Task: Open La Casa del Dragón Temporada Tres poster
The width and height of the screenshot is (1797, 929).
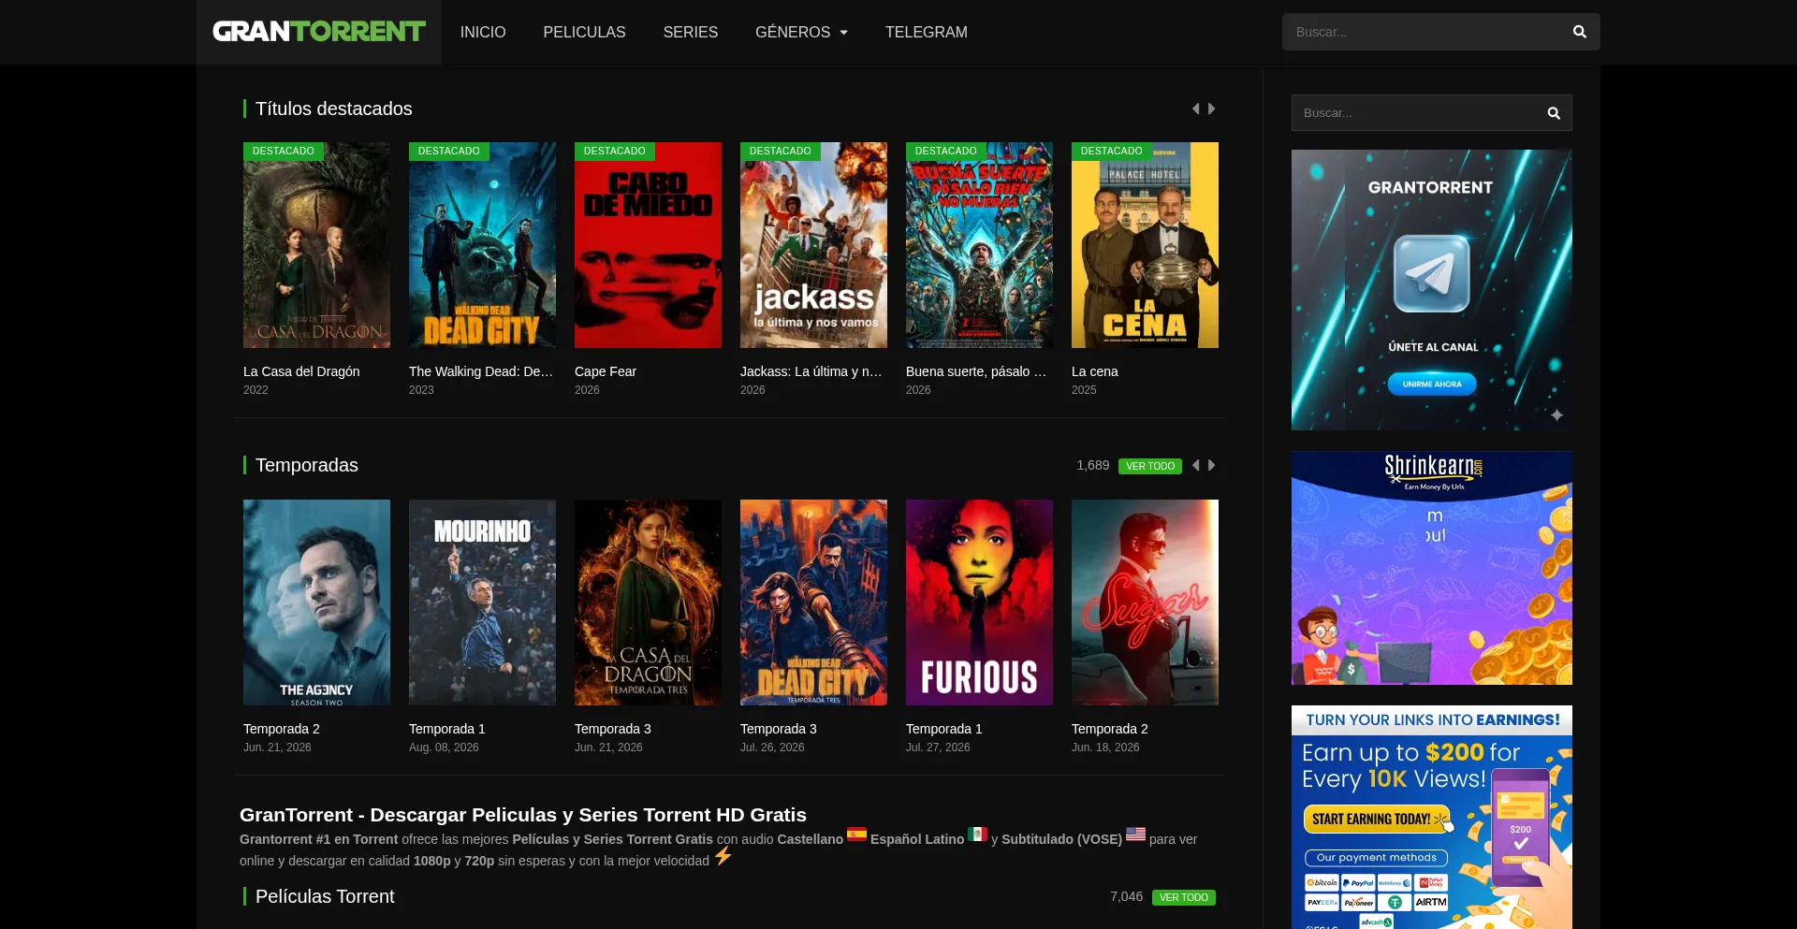Action: tap(648, 602)
